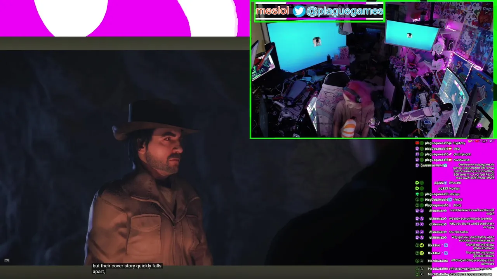Click username plaguegames16 beside 'ulolkgu'
The height and width of the screenshot is (279, 497).
coord(436,194)
